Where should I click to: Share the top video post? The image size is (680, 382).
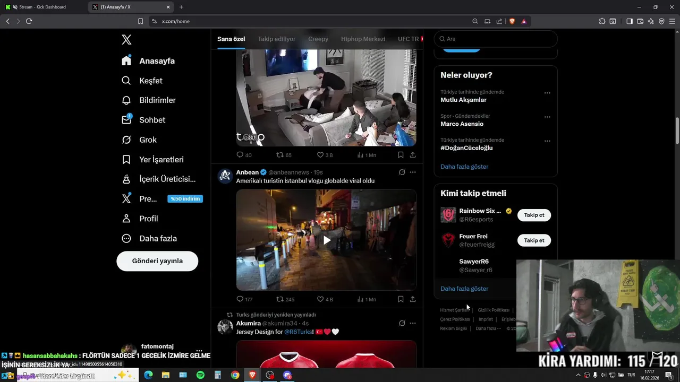click(x=413, y=155)
